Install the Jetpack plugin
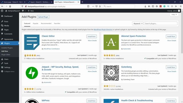The image size is (183, 103). pos(91,67)
